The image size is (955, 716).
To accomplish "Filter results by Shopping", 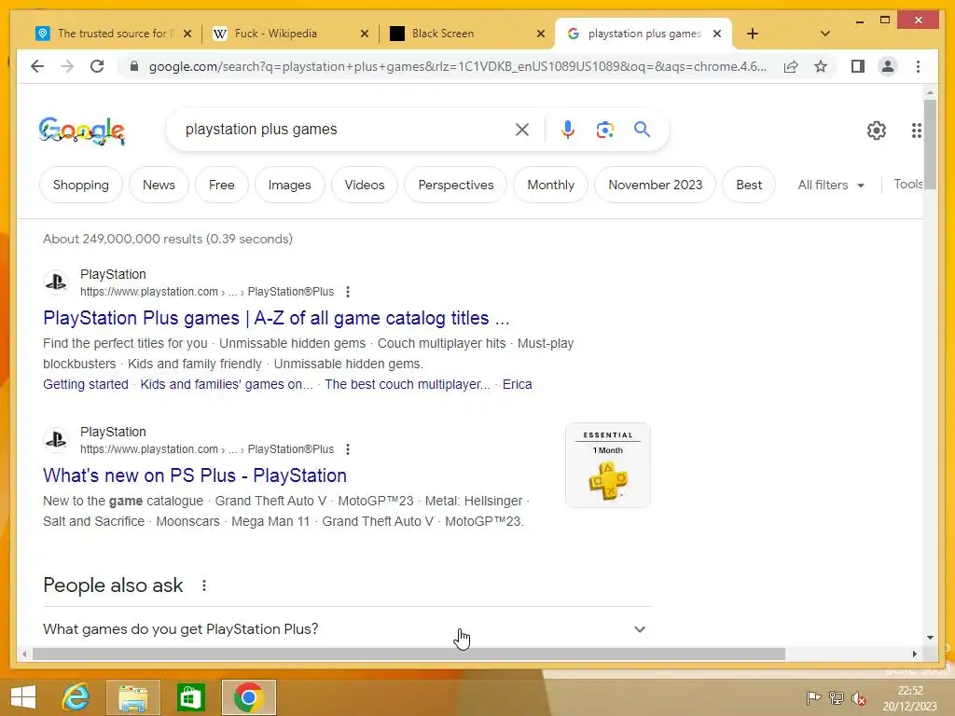I will tap(81, 185).
